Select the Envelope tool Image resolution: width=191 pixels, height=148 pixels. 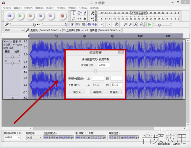click(79, 13)
